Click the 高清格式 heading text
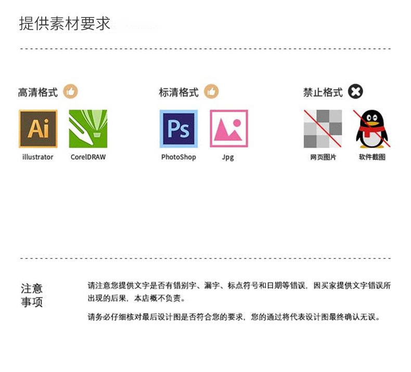The image size is (411, 372). 38,93
